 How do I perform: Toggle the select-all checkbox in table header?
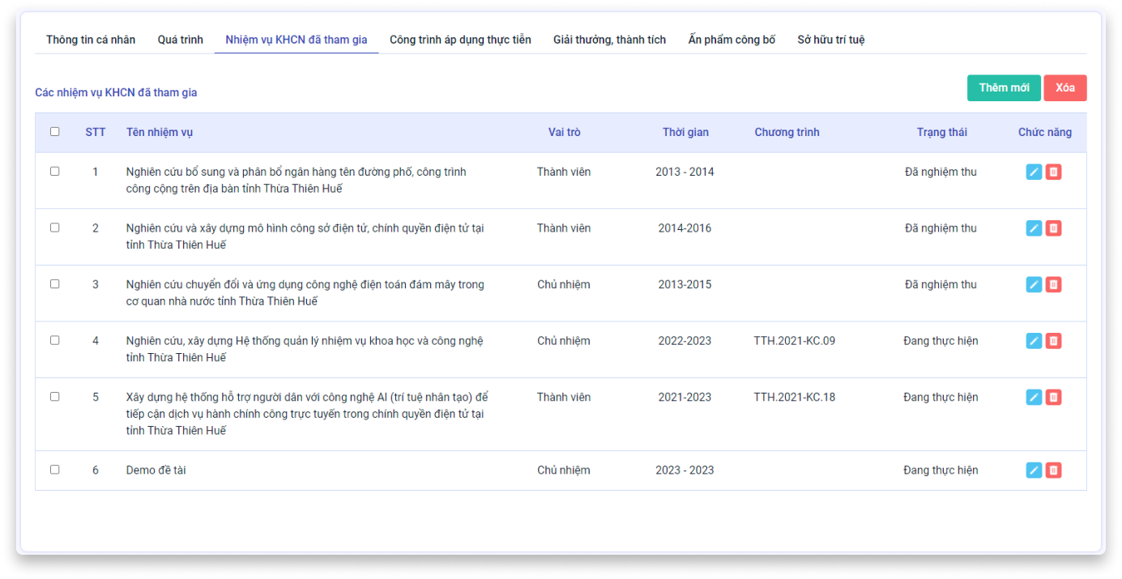point(55,132)
